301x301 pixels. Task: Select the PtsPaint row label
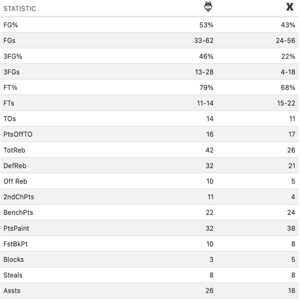coord(17,228)
